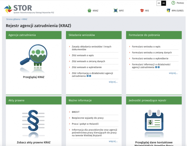Image resolution: width=187 pixels, height=146 pixels.
Task: Open Złóż informację o działalności agencji zatrudnienia
Action: tap(92, 74)
